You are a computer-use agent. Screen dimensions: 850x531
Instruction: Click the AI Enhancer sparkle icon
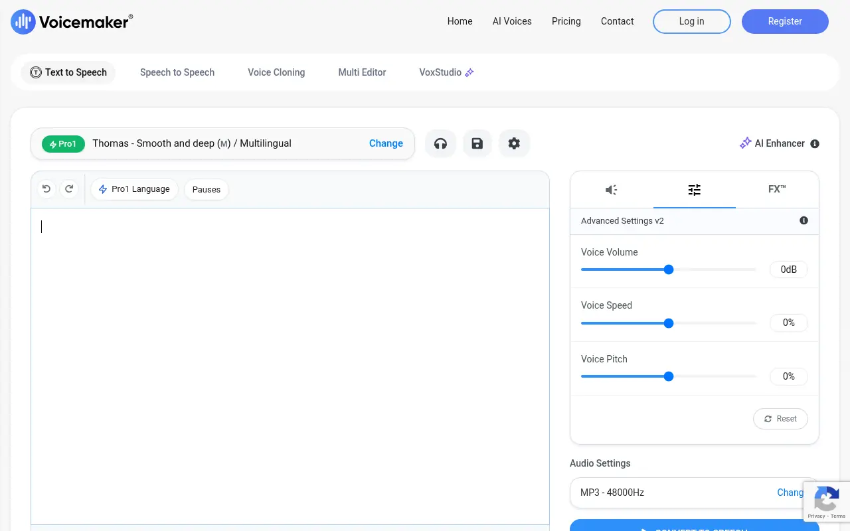(745, 143)
